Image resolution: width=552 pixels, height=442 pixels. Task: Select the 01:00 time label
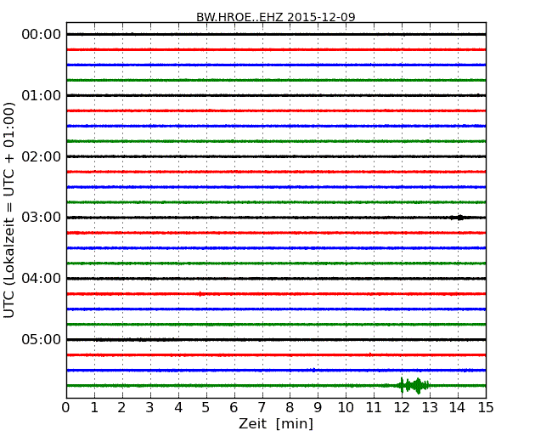click(x=42, y=95)
